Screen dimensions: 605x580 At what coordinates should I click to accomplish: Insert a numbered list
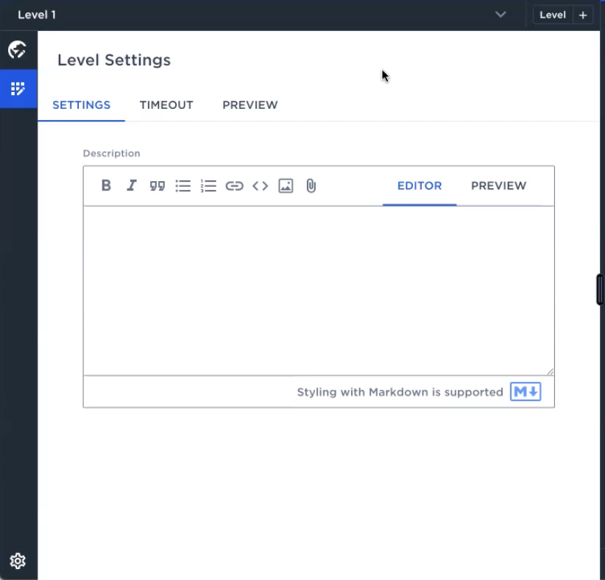[208, 186]
